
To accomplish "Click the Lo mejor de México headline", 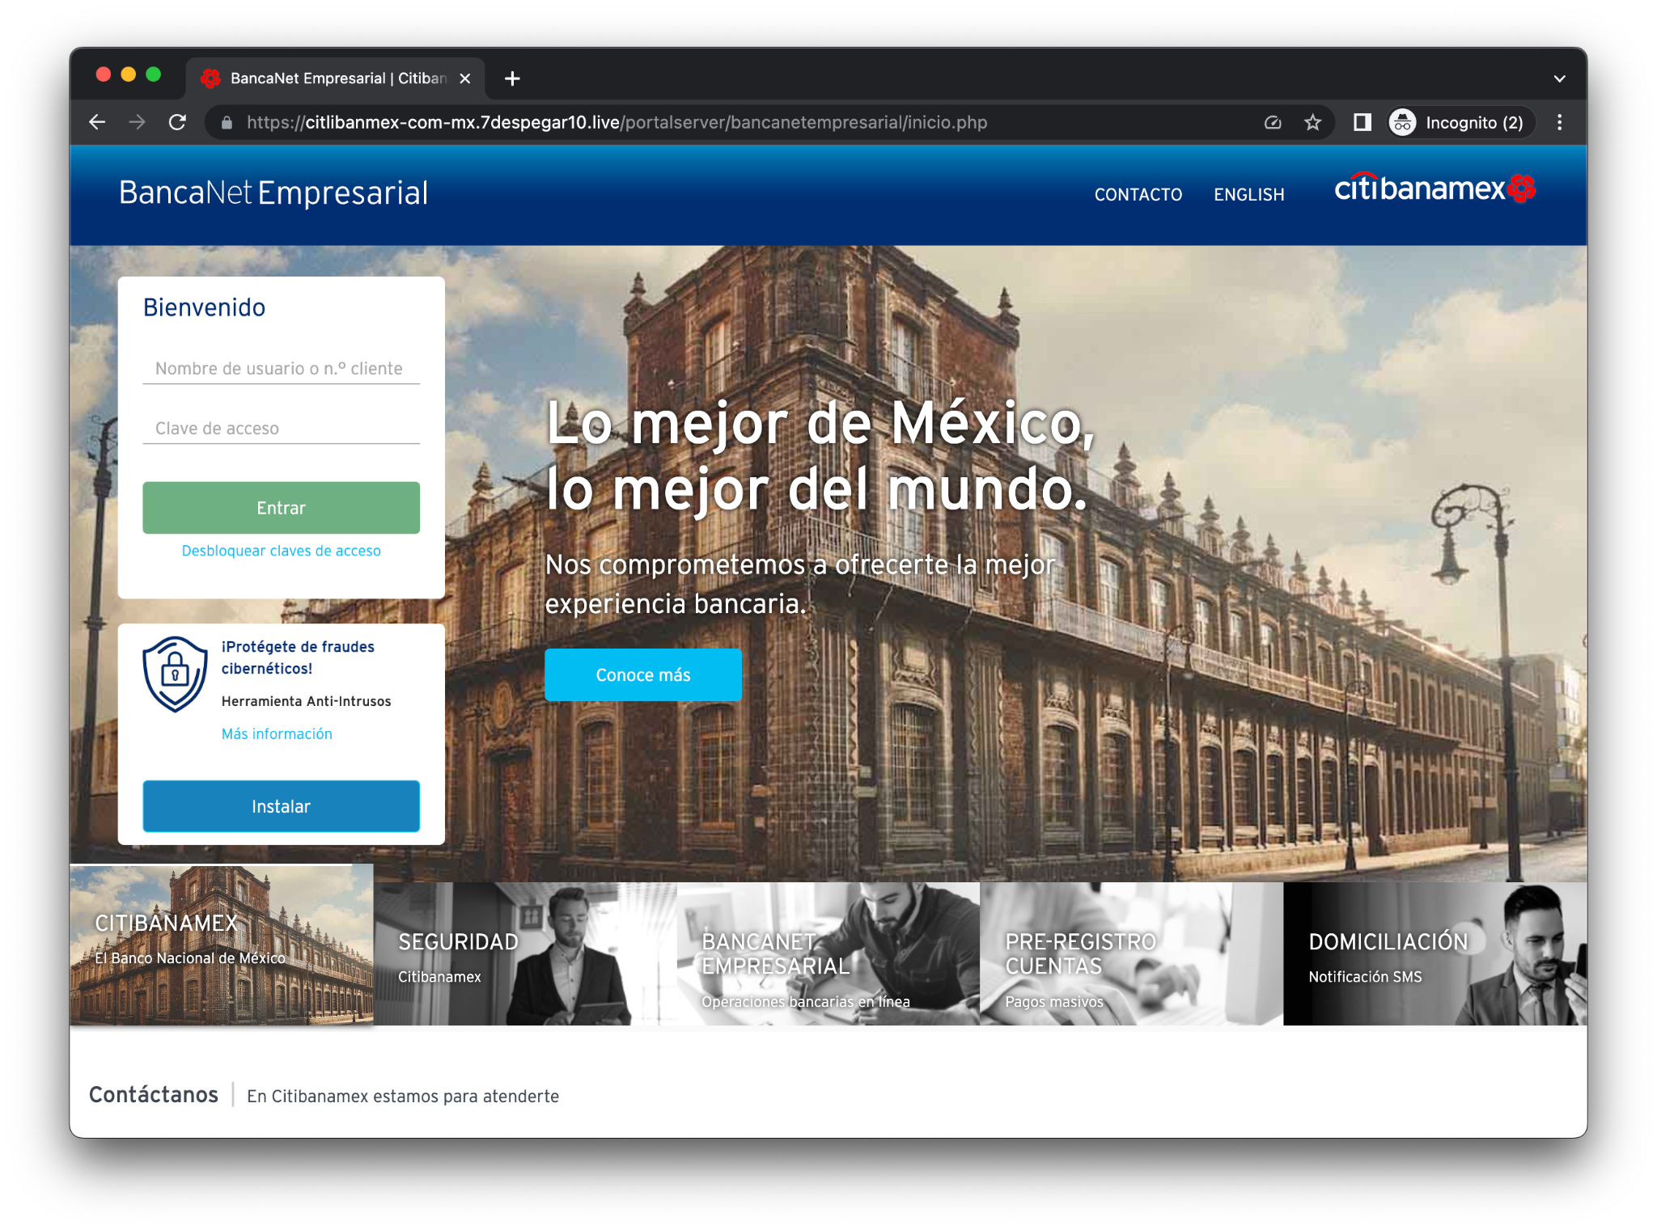I will (x=820, y=457).
